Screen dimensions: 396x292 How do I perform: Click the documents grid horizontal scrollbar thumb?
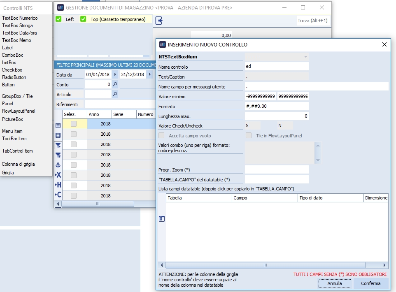click(98, 204)
